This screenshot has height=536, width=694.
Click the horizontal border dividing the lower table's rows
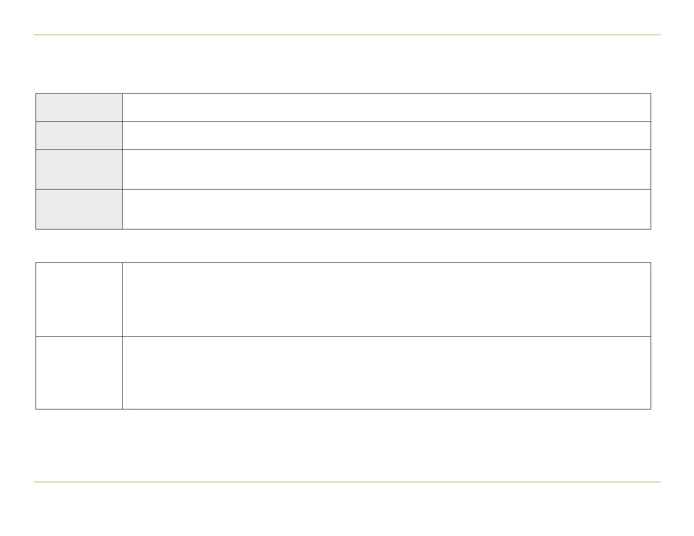coord(386,336)
